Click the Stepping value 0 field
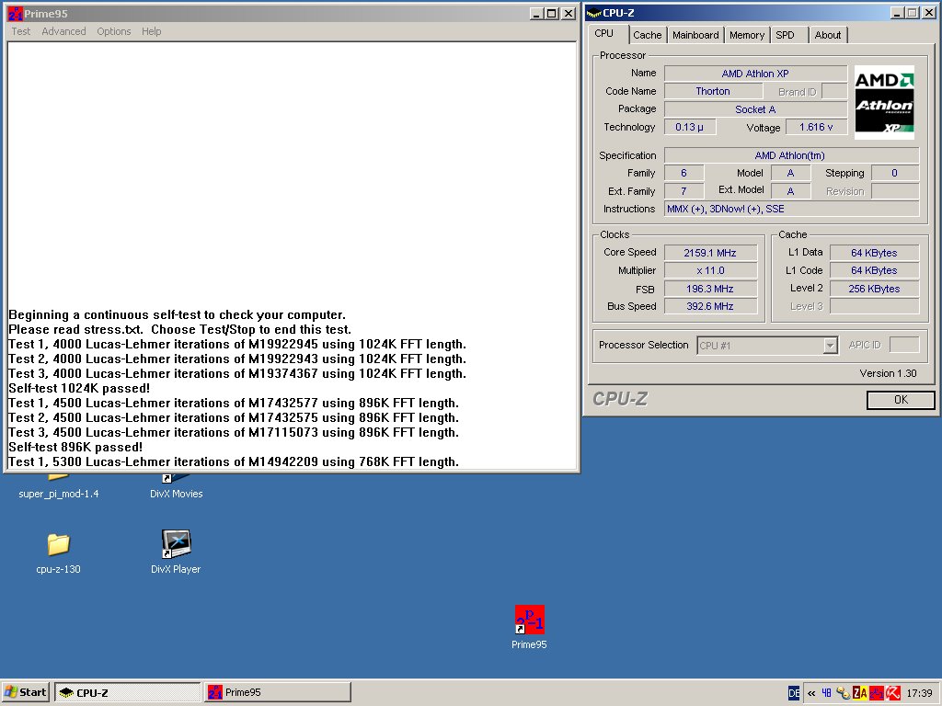 tap(894, 173)
